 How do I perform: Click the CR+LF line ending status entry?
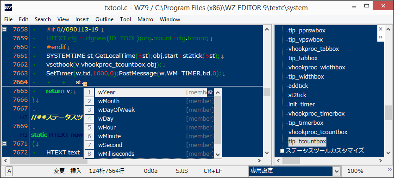click(x=213, y=171)
